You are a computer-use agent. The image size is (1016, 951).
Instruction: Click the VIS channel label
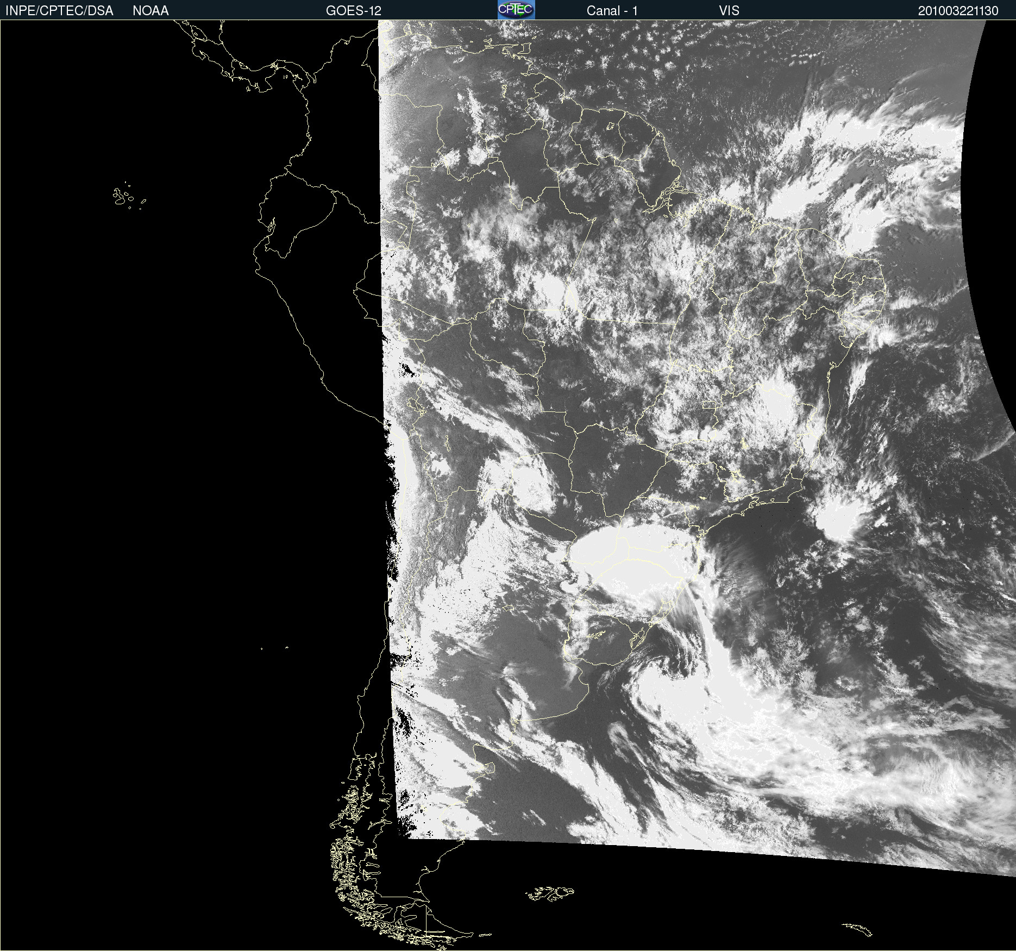coord(729,10)
